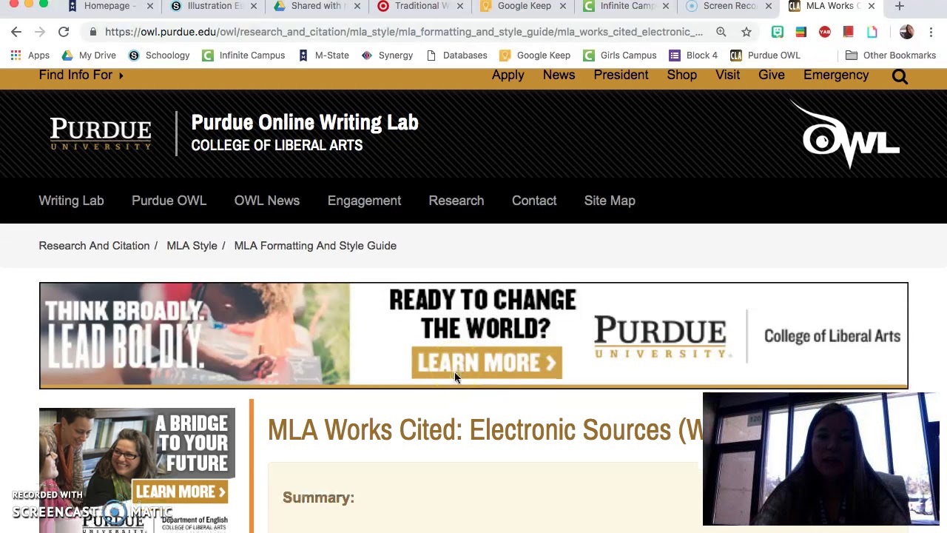Close the Homepage tab
The height and width of the screenshot is (533, 947).
pos(150,6)
